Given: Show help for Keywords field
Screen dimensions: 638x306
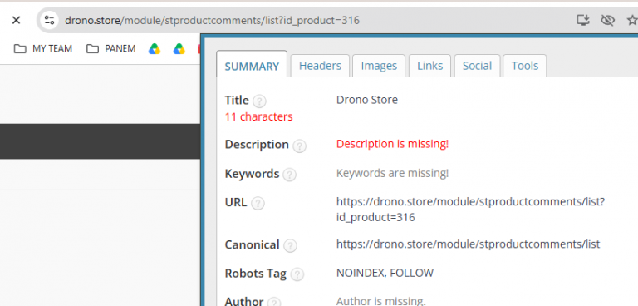Looking at the screenshot, I should coord(289,175).
